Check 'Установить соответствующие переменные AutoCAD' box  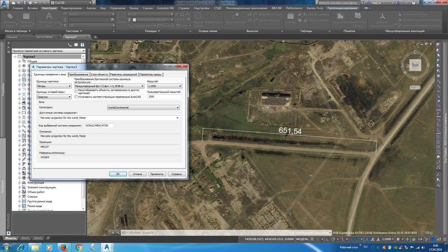pyautogui.click(x=76, y=97)
